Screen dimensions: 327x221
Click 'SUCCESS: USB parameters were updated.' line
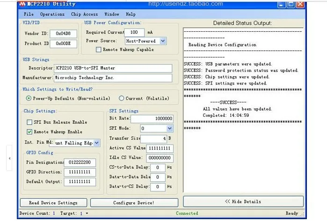pyautogui.click(x=228, y=64)
